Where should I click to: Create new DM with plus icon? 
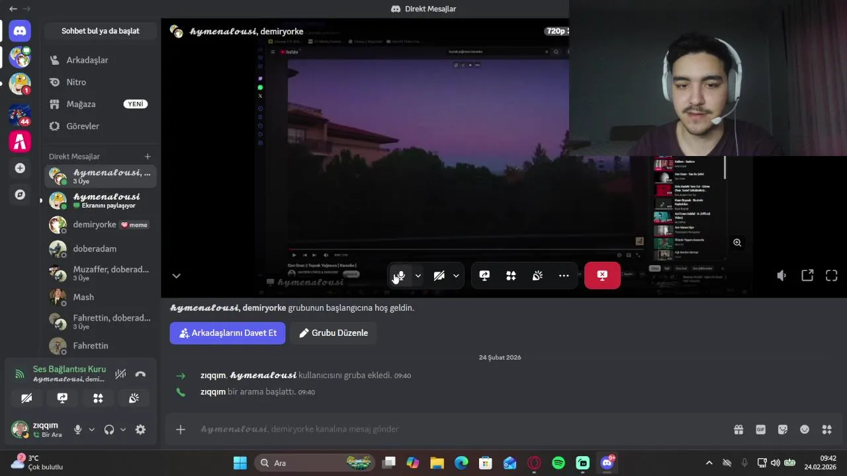coord(148,157)
